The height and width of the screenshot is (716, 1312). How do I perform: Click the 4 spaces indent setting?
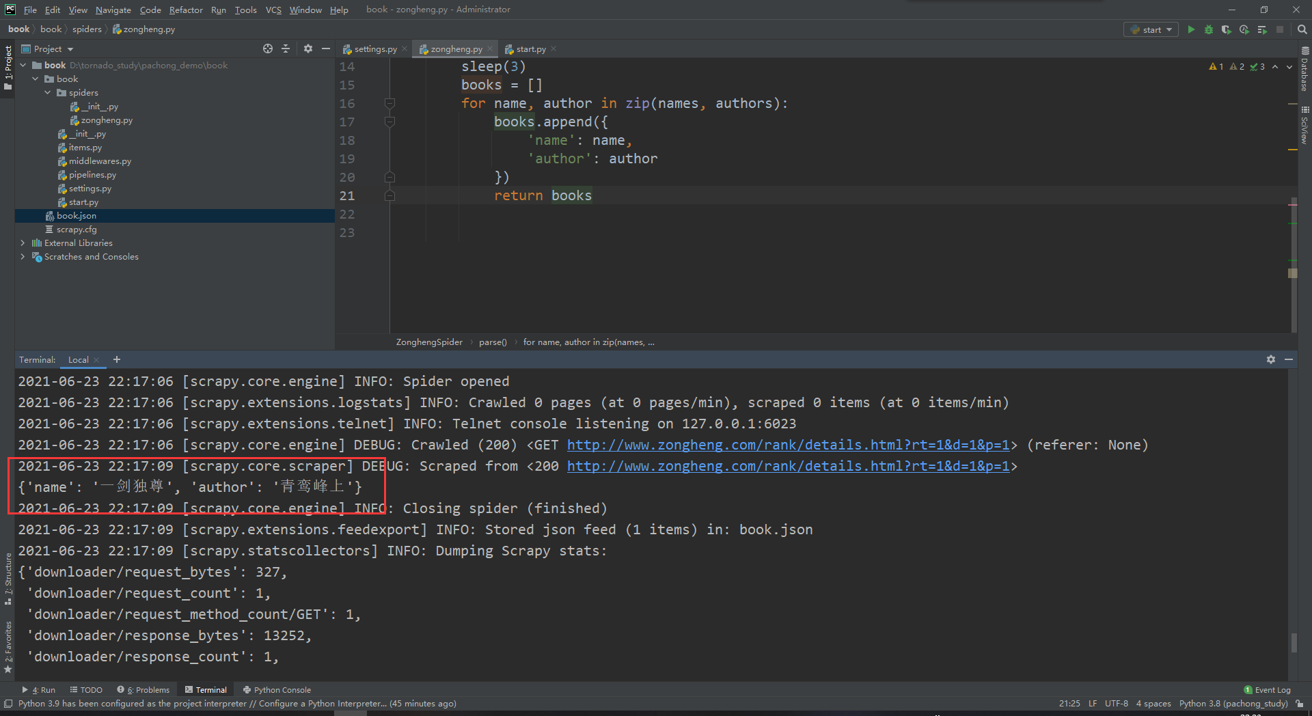1153,704
